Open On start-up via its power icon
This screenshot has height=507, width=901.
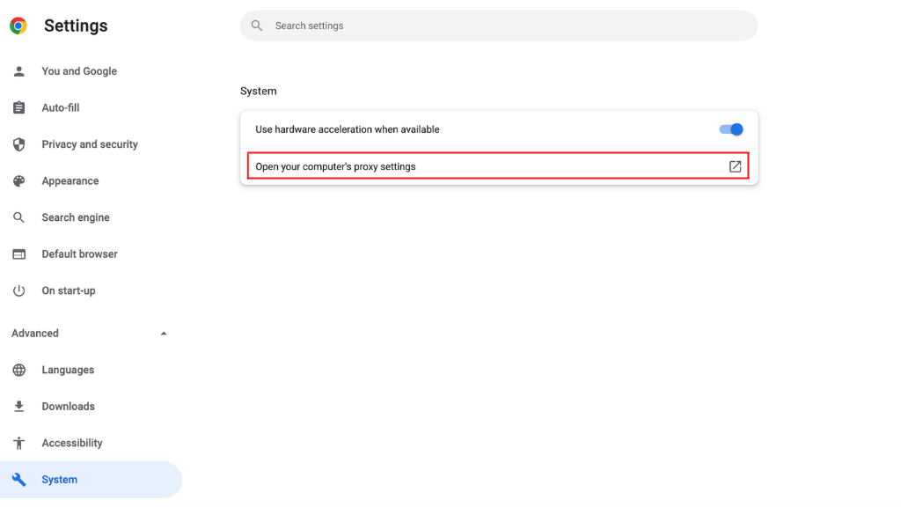[x=18, y=290]
